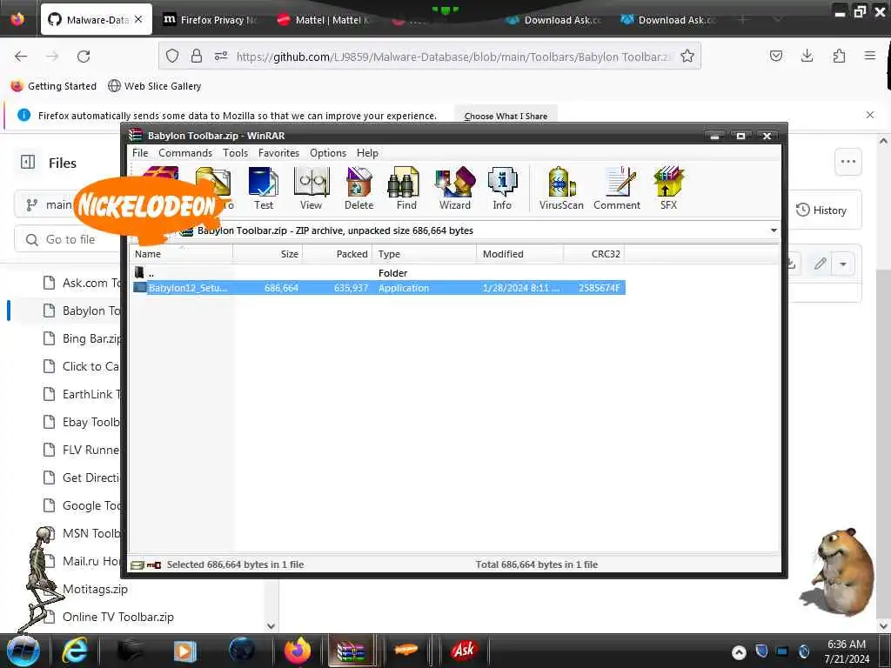Click the GitHub edit file pencil icon
This screenshot has width=891, height=668.
tap(820, 264)
